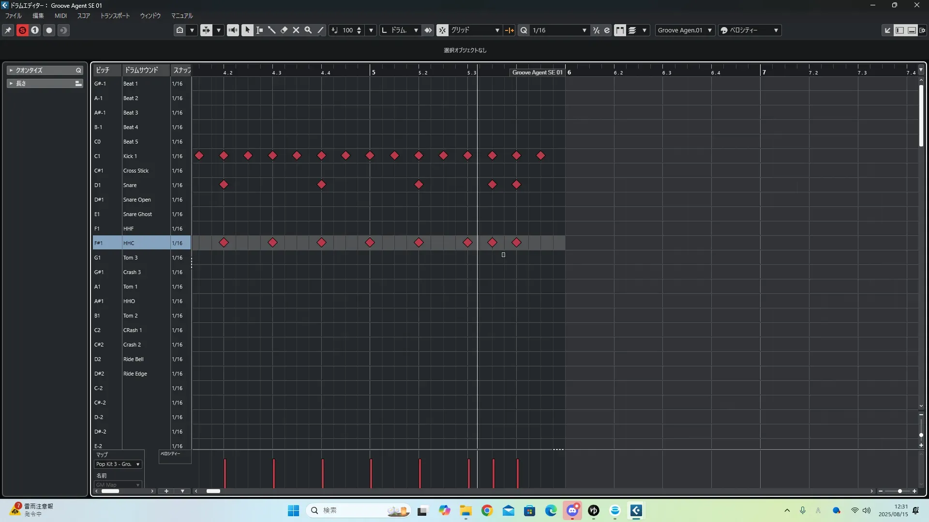Click the Google Chrome taskbar icon
Screen dimensions: 929x522
tap(487, 511)
